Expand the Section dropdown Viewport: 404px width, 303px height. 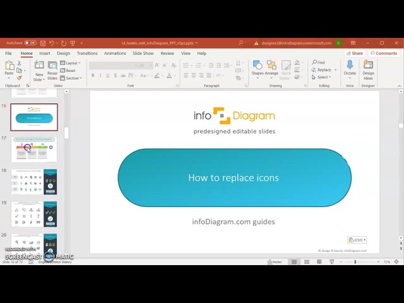[71, 78]
